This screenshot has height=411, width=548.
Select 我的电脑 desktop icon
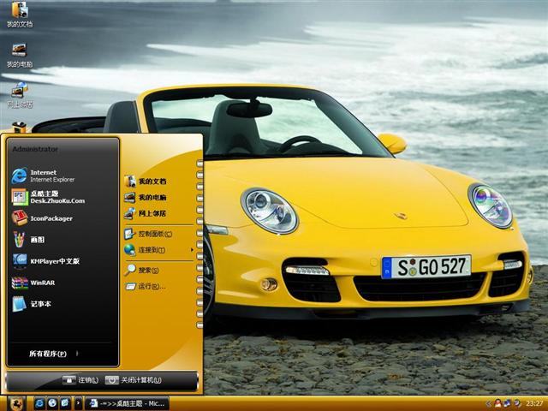(x=19, y=51)
